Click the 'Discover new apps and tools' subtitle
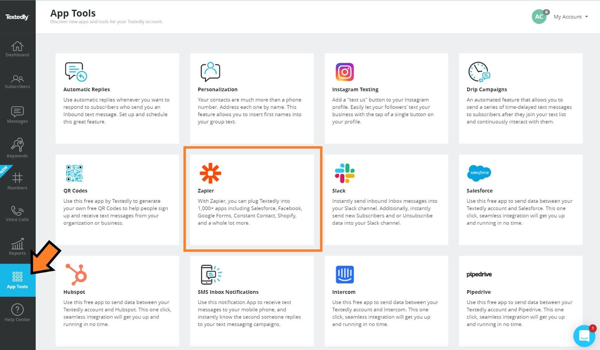Image resolution: width=600 pixels, height=350 pixels. [106, 22]
